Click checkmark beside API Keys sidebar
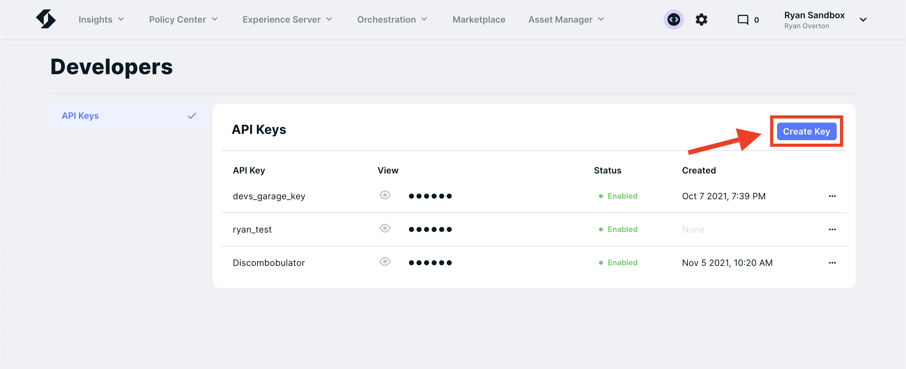The width and height of the screenshot is (906, 369). pyautogui.click(x=192, y=116)
